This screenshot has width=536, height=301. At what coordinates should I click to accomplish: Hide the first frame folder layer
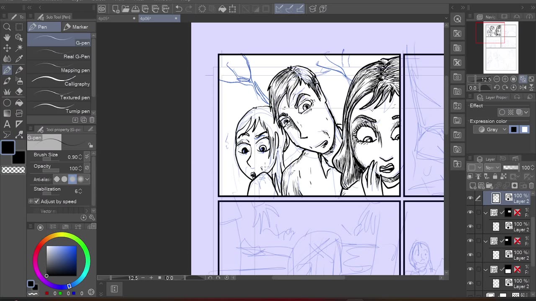tap(470, 212)
